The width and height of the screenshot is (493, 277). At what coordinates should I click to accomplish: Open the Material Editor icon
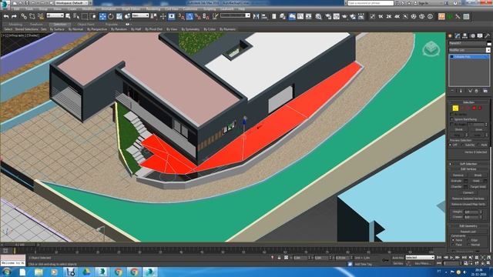(x=318, y=16)
